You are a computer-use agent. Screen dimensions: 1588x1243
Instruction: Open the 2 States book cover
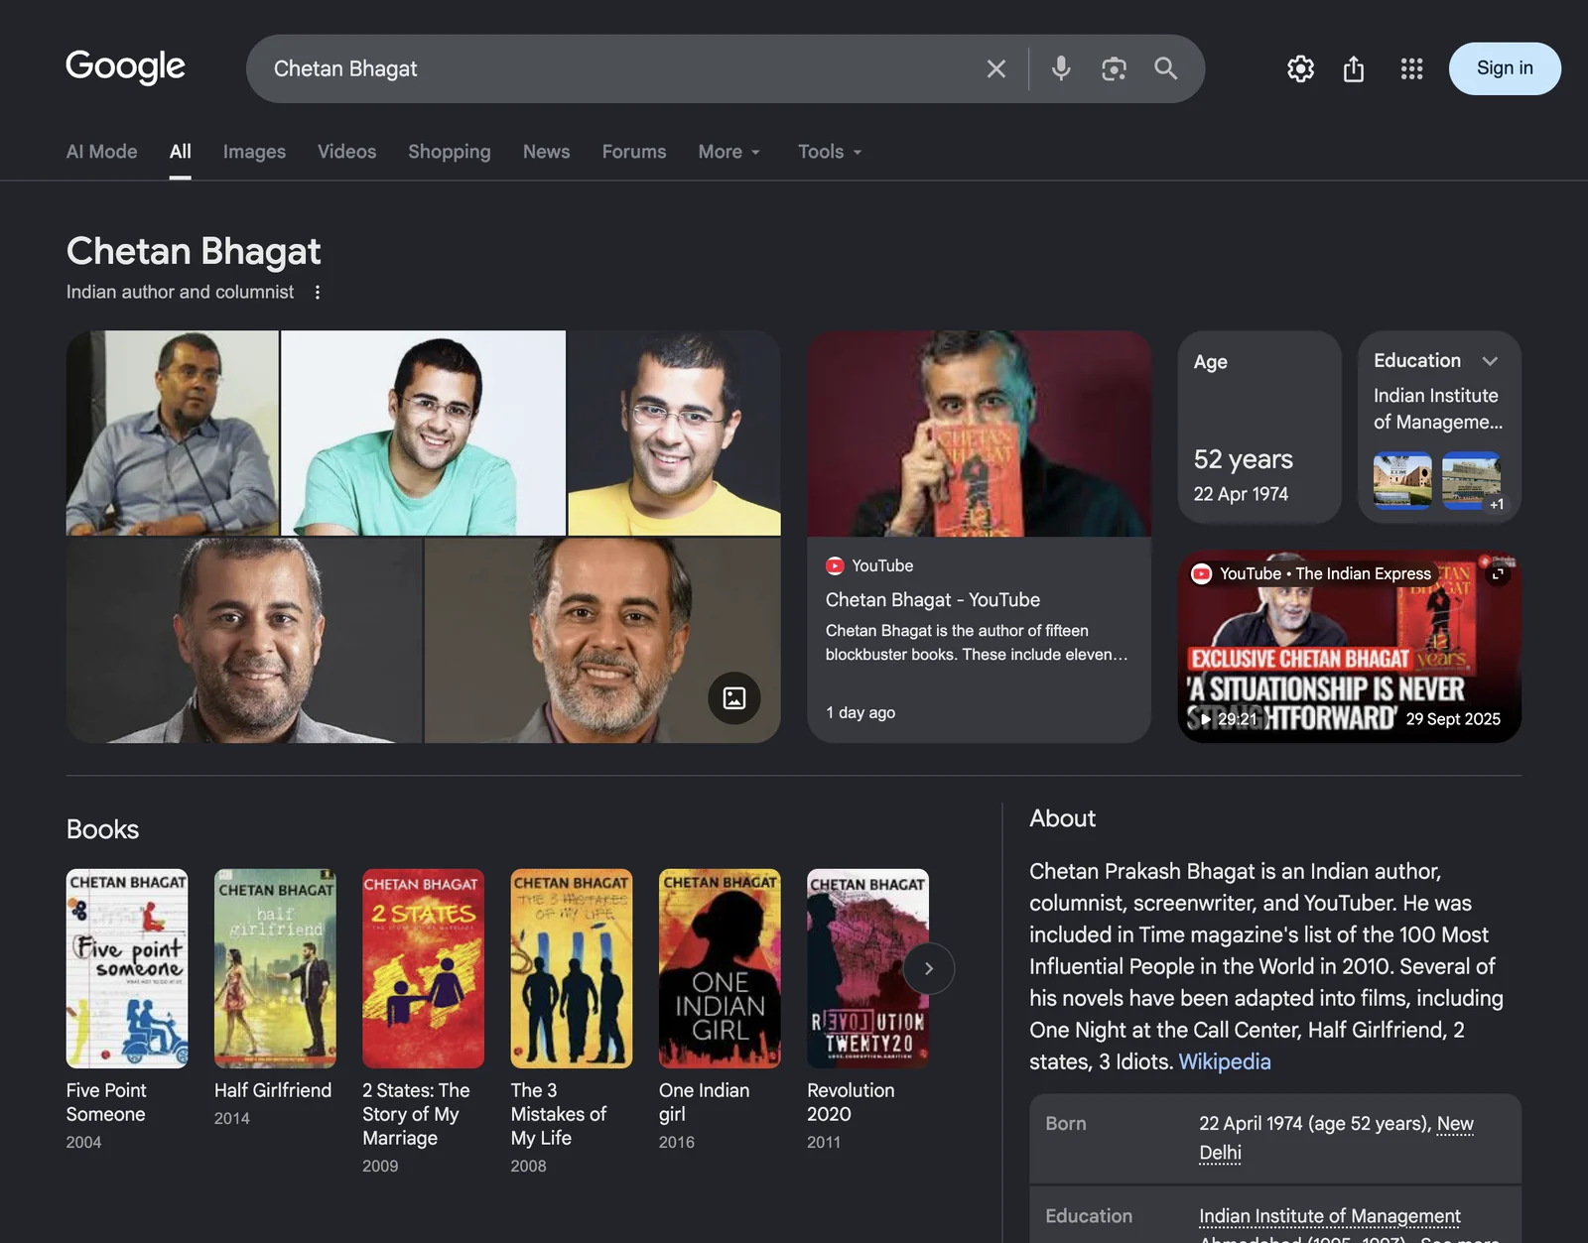click(x=423, y=968)
